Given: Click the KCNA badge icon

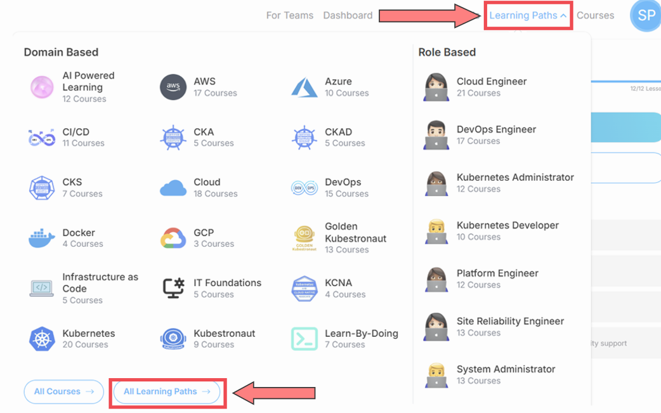Looking at the screenshot, I should pyautogui.click(x=304, y=288).
